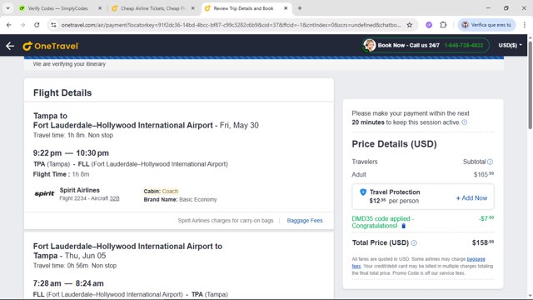This screenshot has height=300, width=533.
Task: Click the DMD35 code applied message
Action: pos(383,222)
